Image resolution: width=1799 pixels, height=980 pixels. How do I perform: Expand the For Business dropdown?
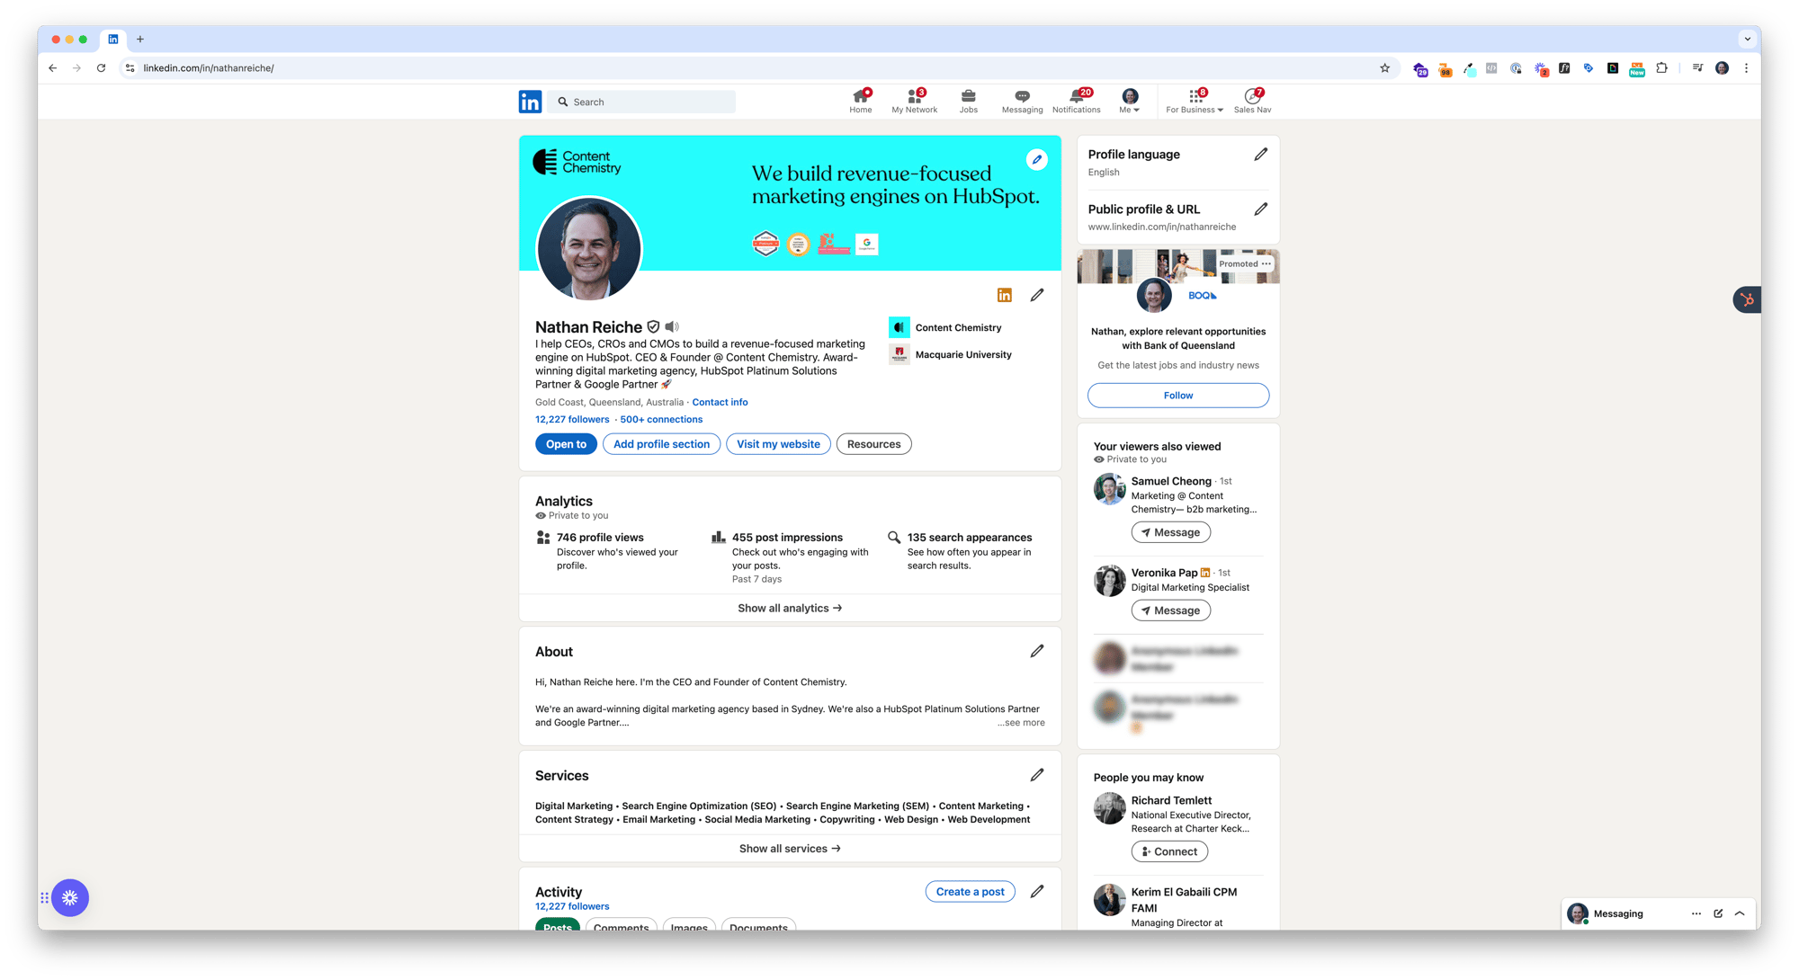pyautogui.click(x=1194, y=101)
